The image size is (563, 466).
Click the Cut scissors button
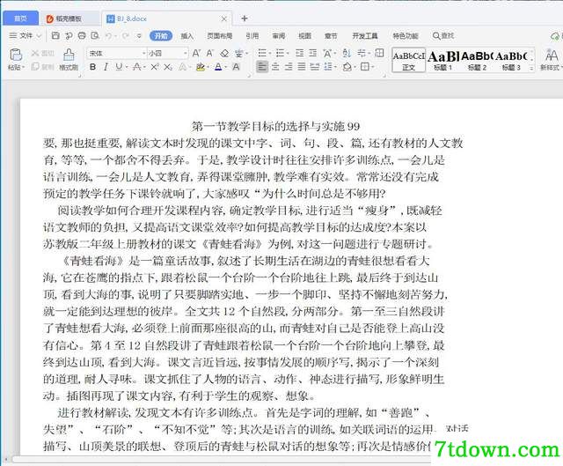tap(42, 53)
